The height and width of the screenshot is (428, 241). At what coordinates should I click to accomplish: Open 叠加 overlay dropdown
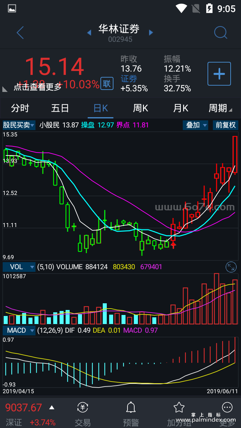pos(195,125)
